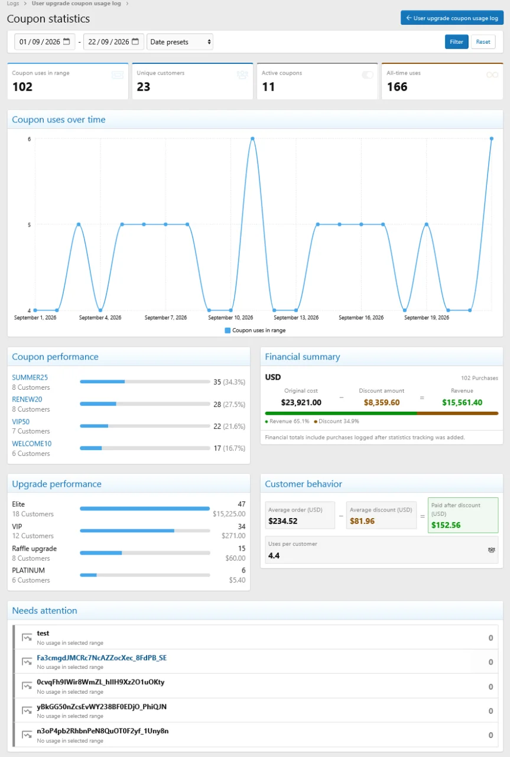Open the RENEW20 coupon link

[x=27, y=399]
